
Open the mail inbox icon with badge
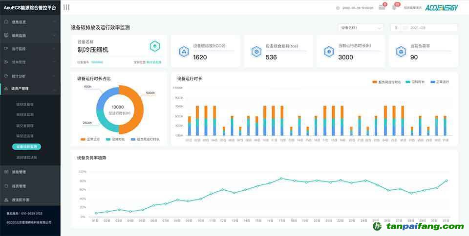point(382,7)
